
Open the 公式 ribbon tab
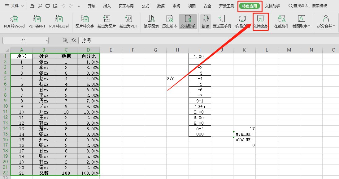[x=146, y=6]
